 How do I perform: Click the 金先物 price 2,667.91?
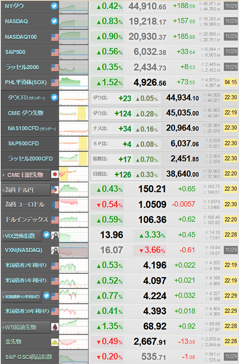(x=150, y=342)
